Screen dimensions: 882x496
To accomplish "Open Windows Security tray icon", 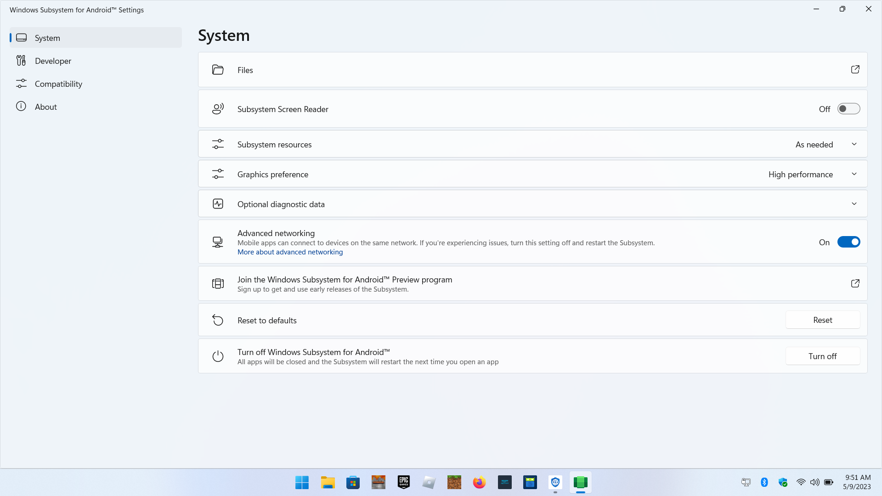I will click(783, 482).
